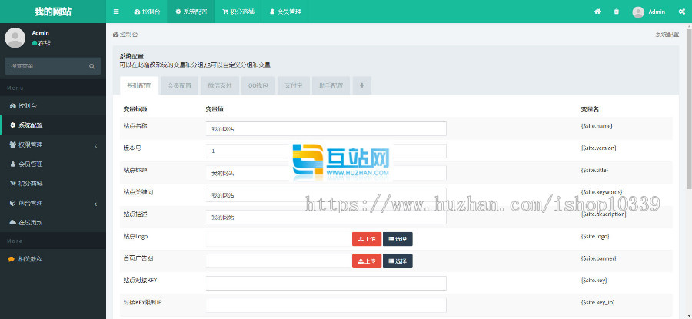Open 权限管理 in the sidebar menu
This screenshot has height=319, width=692.
pyautogui.click(x=53, y=145)
